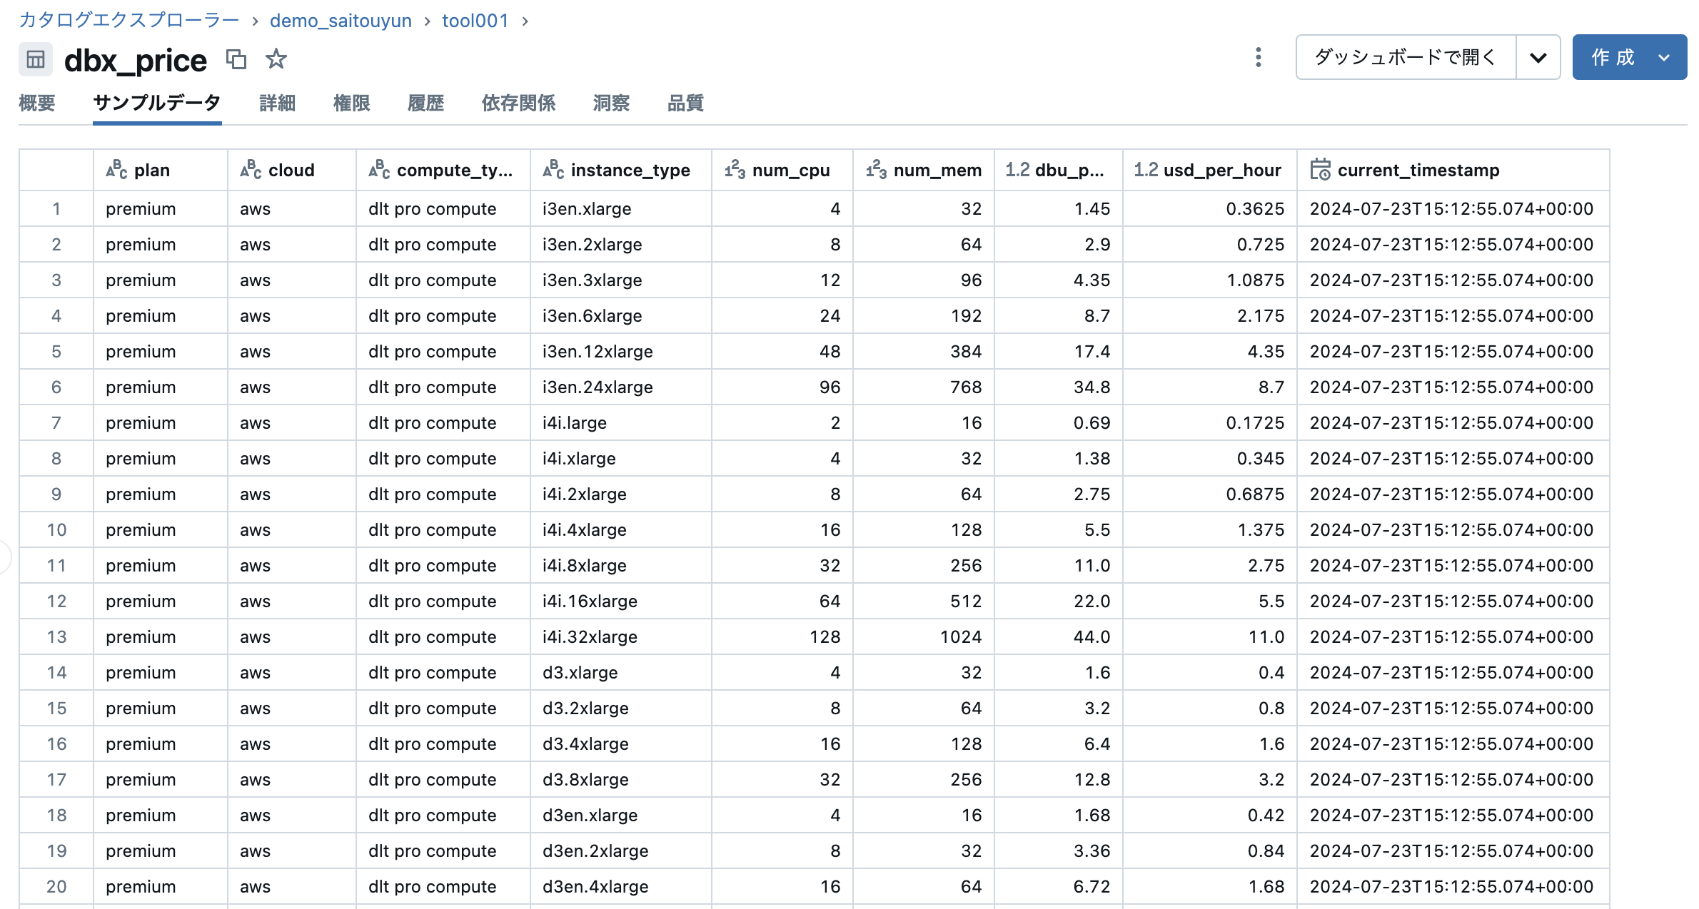Screen dimensions: 1699x909
Task: Open the カタログエクスプローラー breadcrumb link
Action: (128, 21)
